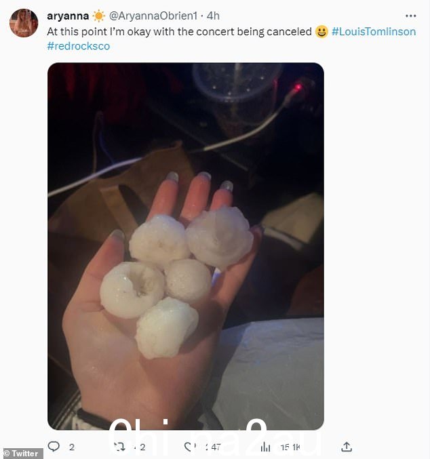Screen dimensions: 430x459
Task: Click the tweet text about concert canceled
Action: point(179,32)
